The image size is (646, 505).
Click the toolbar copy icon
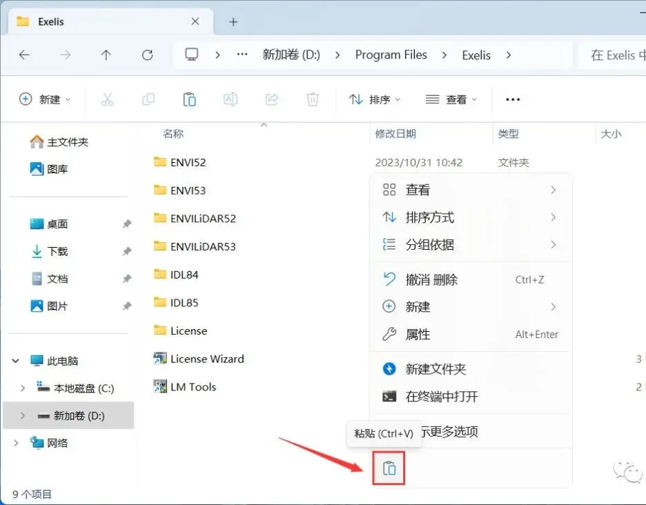pos(148,99)
